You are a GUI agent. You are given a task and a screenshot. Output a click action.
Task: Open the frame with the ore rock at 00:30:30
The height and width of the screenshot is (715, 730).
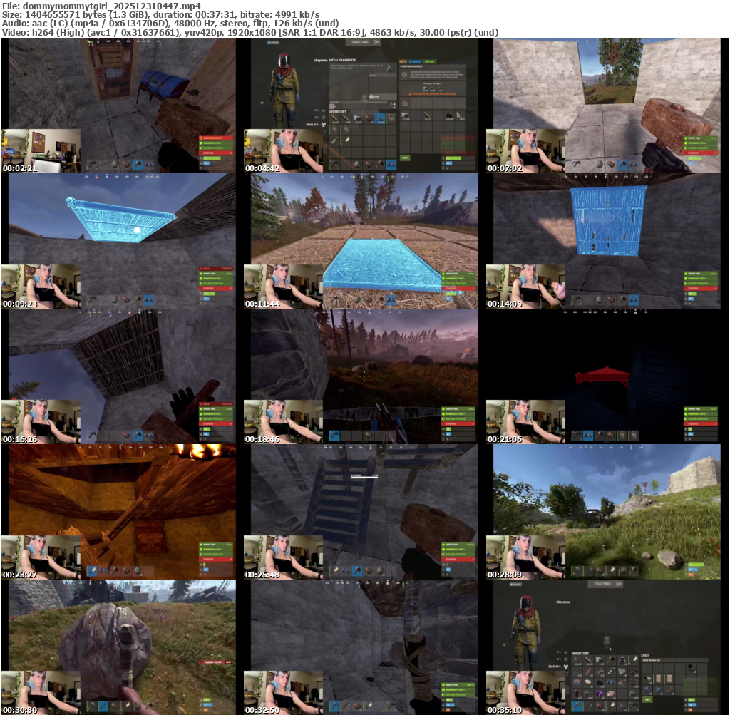(122, 647)
